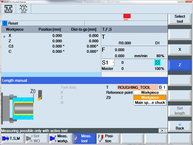This screenshot has height=145, width=193.
Task: Select the Meas. workp. softkey
Action: click(x=60, y=138)
